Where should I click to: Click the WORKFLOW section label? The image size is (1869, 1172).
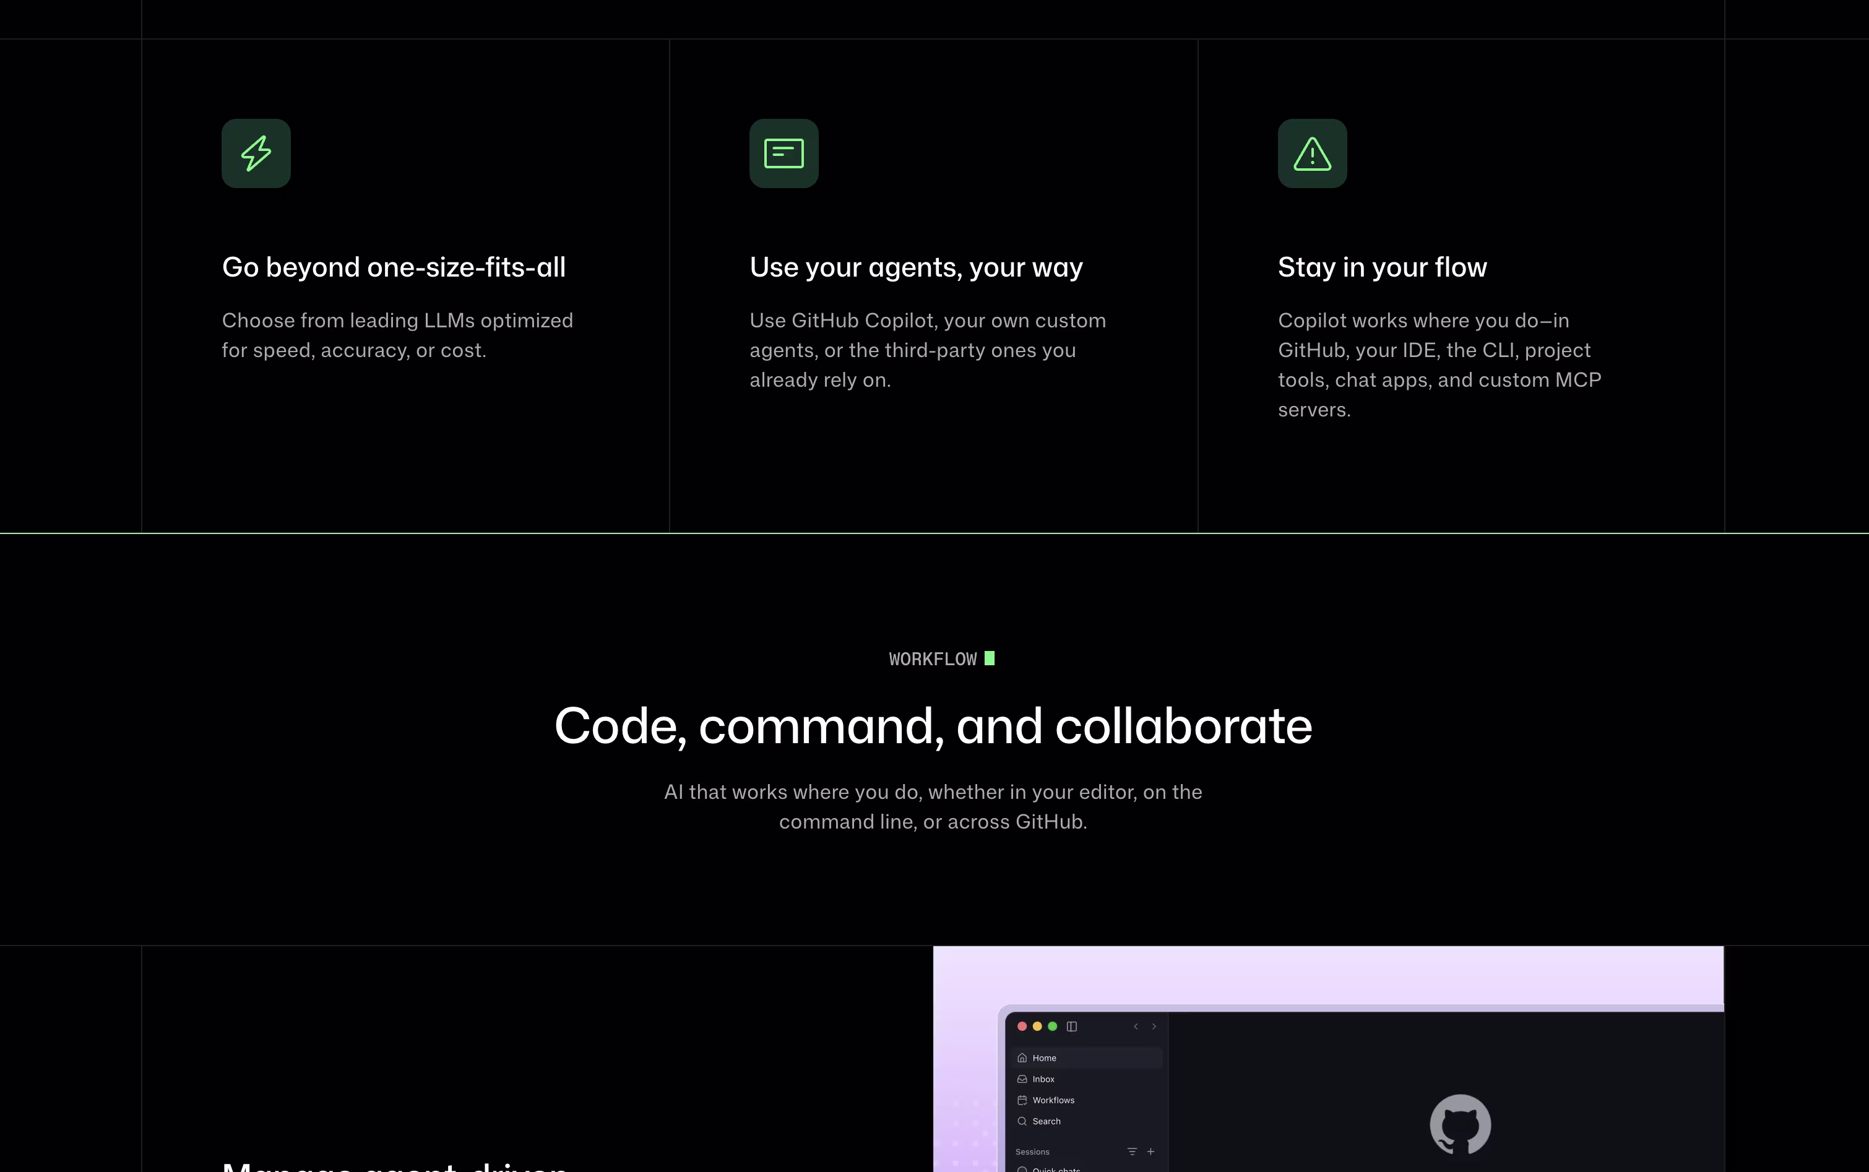coord(933,659)
